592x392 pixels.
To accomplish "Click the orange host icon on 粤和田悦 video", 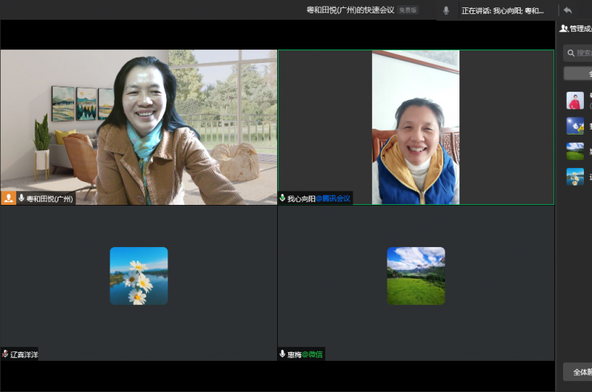I will pos(8,198).
